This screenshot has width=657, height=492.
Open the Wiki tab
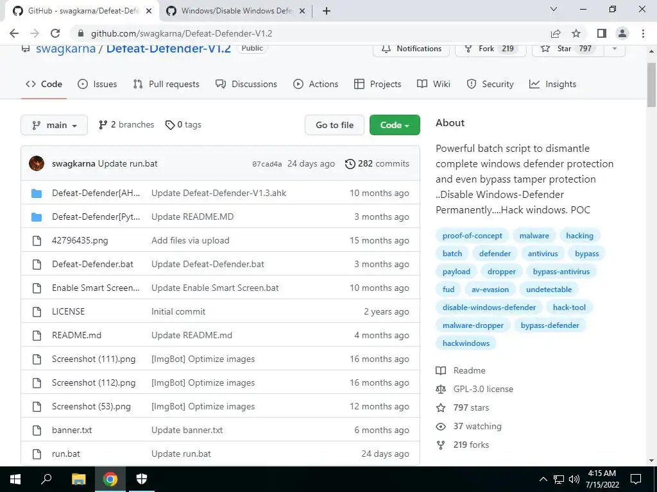click(x=434, y=84)
